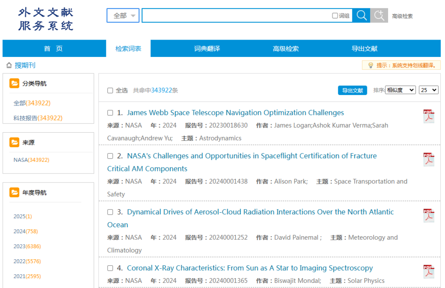
Task: Open PDF for James Webb Telescope article
Action: pyautogui.click(x=429, y=116)
